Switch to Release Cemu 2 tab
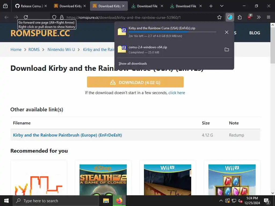Screen dimensions: 275x206 click(30, 6)
